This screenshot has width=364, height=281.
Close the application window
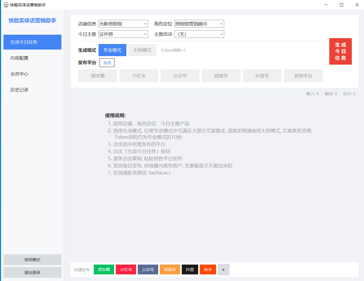[x=357, y=5]
